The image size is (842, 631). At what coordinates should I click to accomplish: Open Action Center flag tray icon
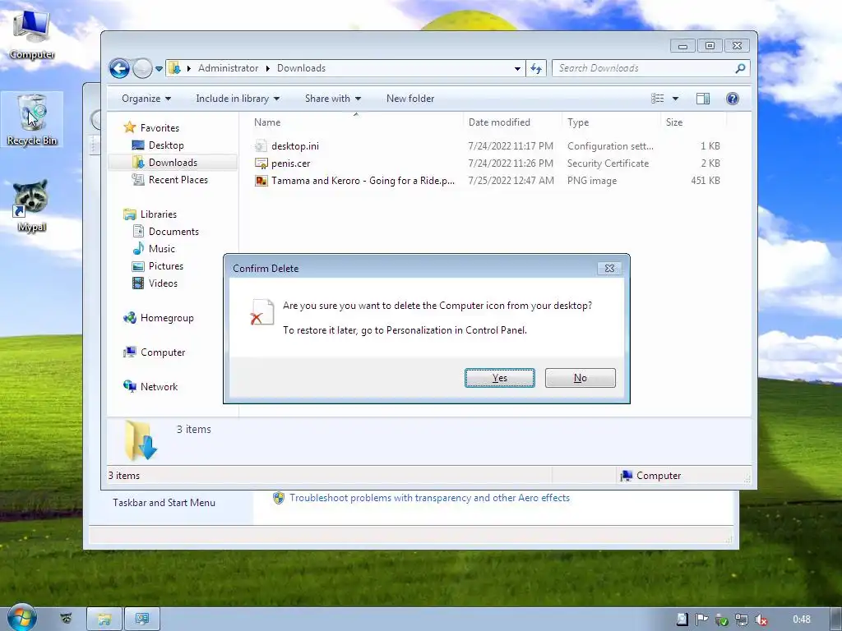point(701,619)
